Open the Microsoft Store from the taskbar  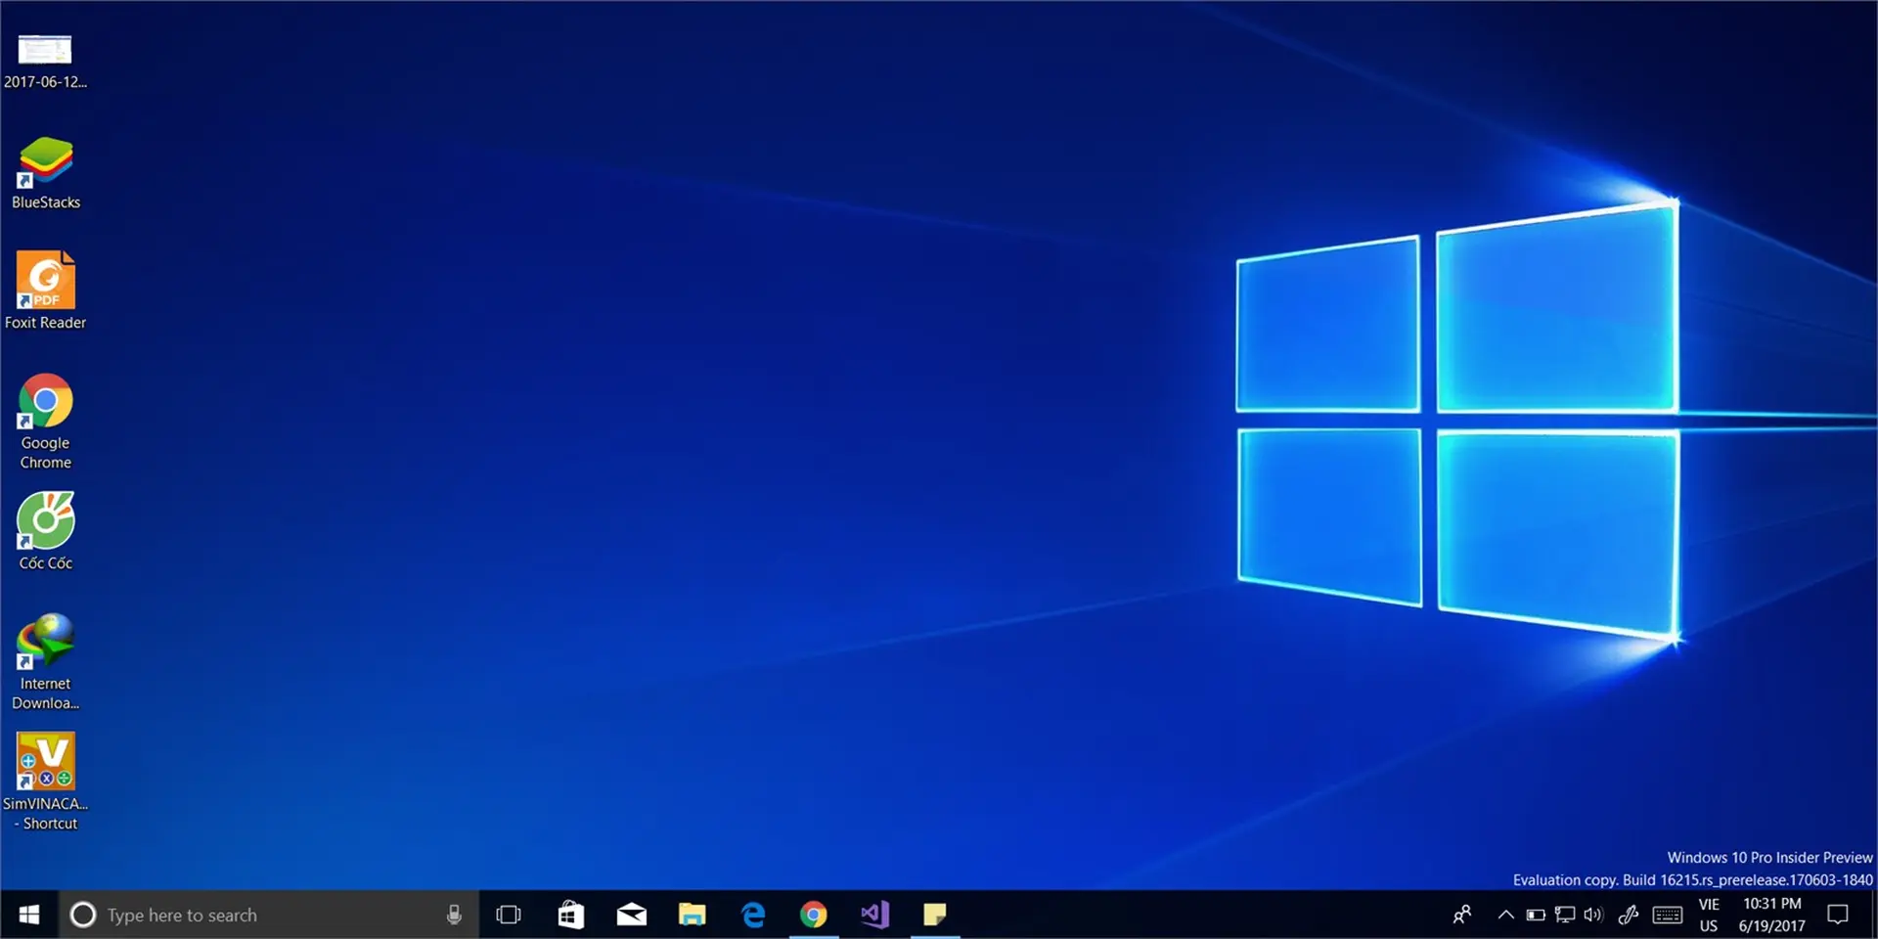(x=570, y=915)
